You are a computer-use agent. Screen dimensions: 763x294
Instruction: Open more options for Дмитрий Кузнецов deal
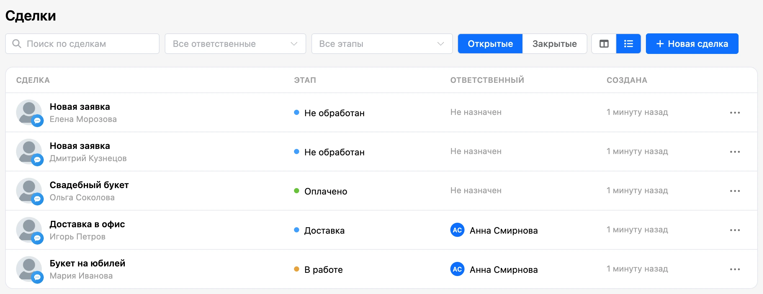(735, 152)
